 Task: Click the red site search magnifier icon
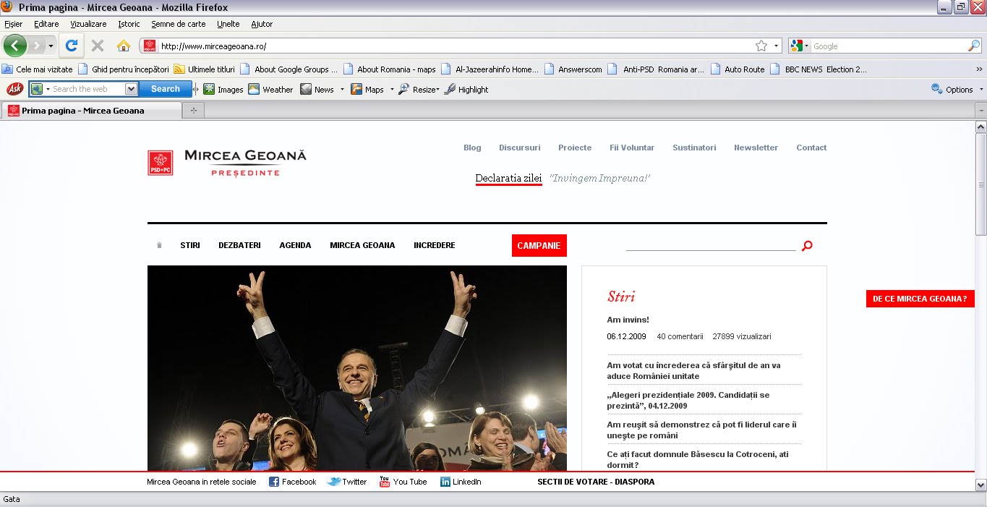807,246
